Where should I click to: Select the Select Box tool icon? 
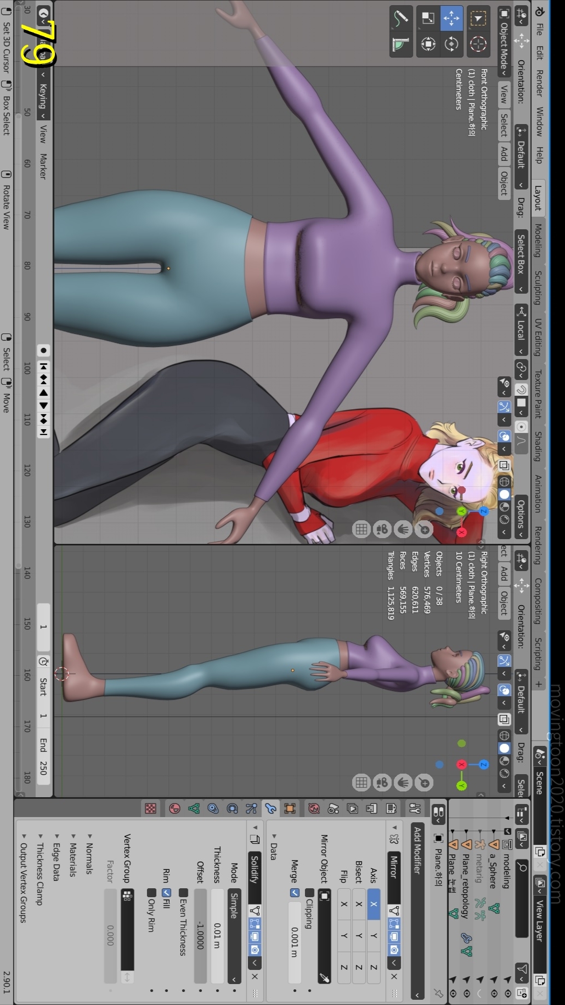click(x=478, y=18)
